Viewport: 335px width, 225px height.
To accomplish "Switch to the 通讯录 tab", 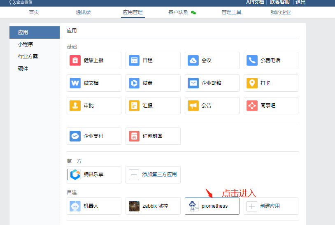I will 83,12.
